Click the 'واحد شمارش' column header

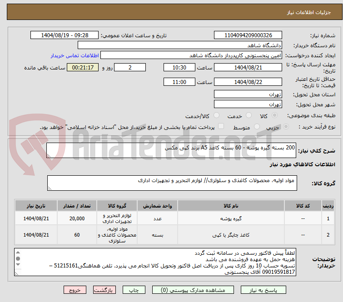click(158, 206)
